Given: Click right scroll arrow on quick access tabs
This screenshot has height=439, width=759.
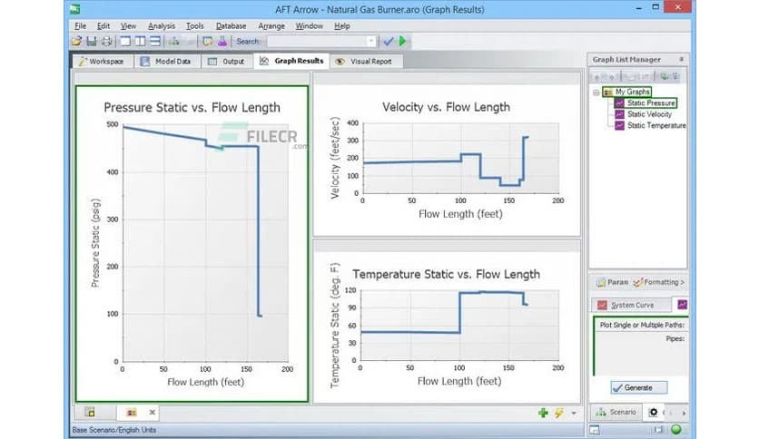Looking at the screenshot, I should coord(684,413).
